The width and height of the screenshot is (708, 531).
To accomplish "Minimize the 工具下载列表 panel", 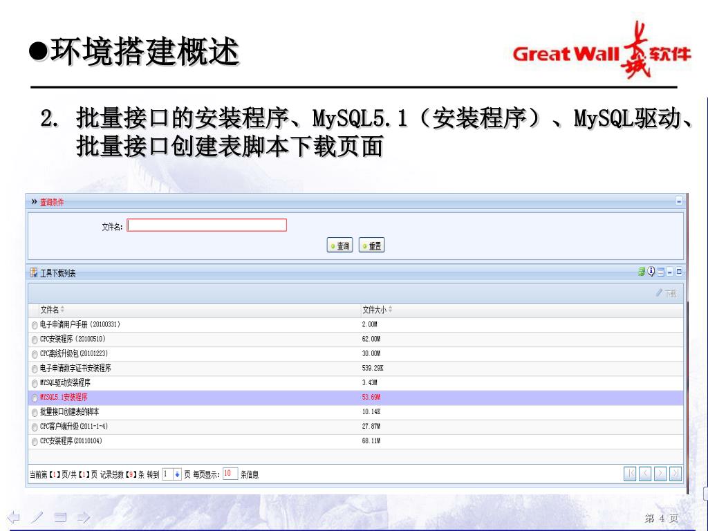I will click(670, 272).
